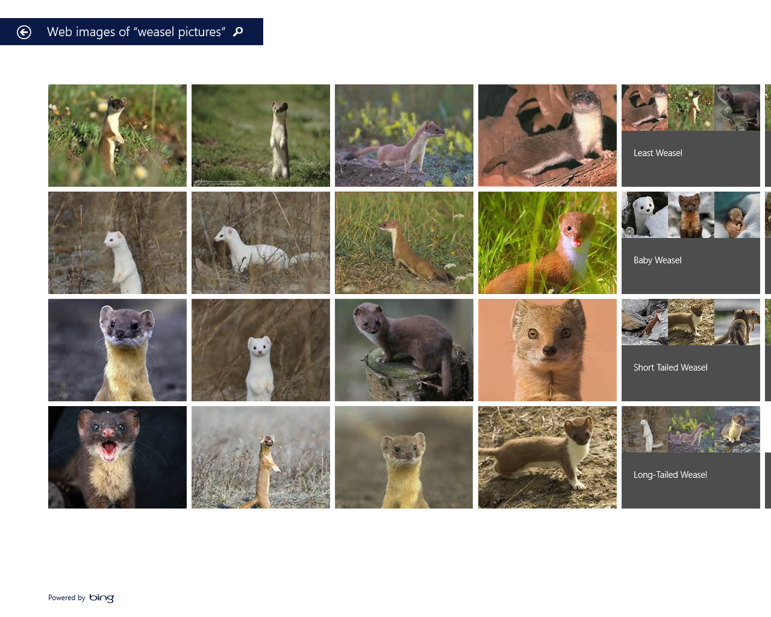View the yellow-chested weasel portrait on dark background
771x617 pixels.
tap(117, 350)
